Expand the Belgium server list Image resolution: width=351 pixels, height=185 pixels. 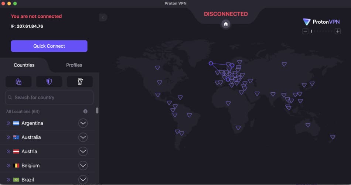[83, 165]
